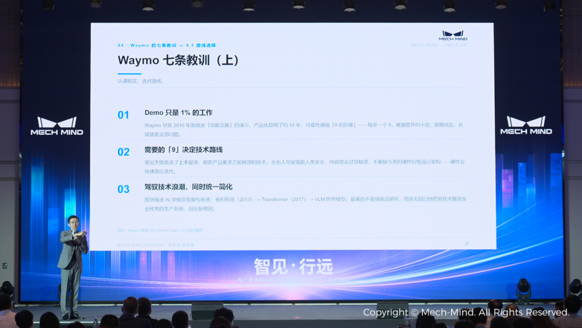
Task: Click the "Copyright © Mech-Mind. All Rights Reserved." text
Action: [x=466, y=312]
